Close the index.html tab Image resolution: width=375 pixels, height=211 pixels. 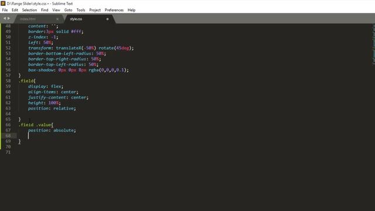[x=57, y=19]
